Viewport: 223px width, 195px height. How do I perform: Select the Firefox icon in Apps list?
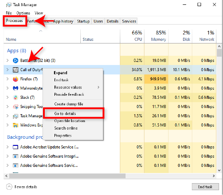(15, 79)
